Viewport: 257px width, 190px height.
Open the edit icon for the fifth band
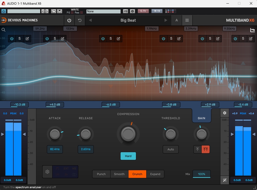tap(218, 39)
